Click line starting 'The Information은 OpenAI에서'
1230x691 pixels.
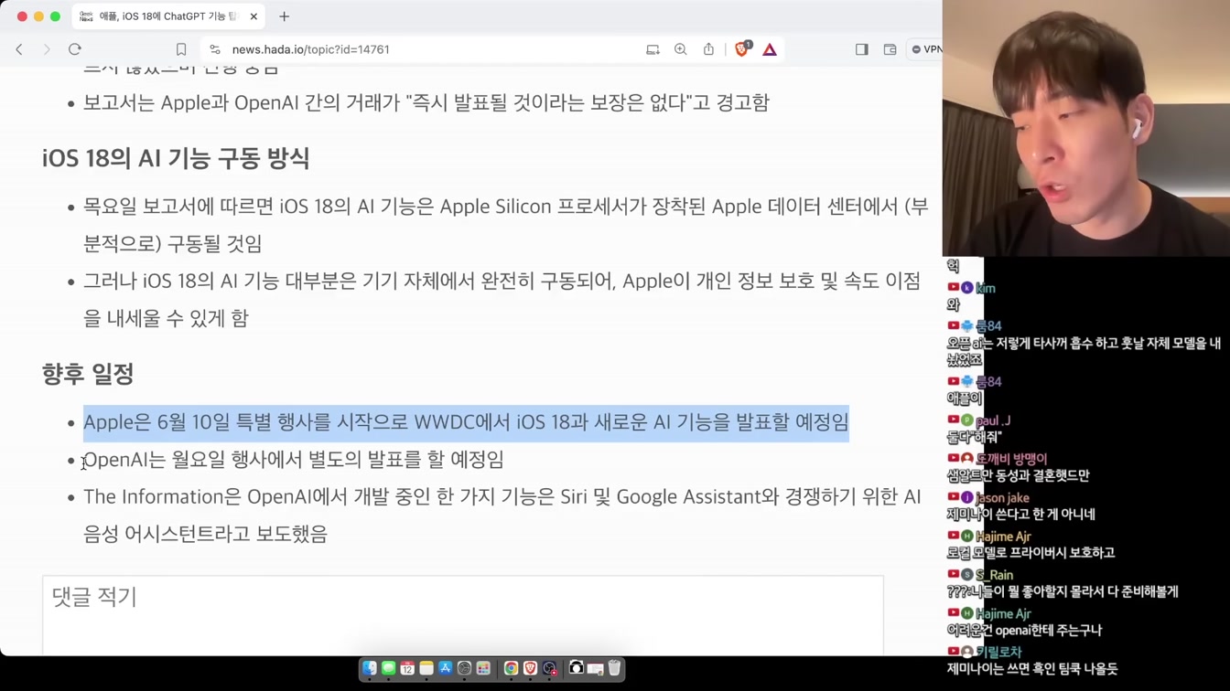click(x=502, y=516)
